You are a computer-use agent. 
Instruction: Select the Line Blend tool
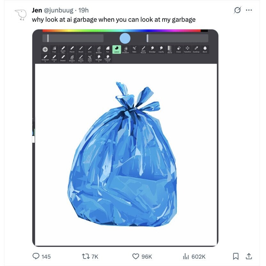[x=170, y=49]
